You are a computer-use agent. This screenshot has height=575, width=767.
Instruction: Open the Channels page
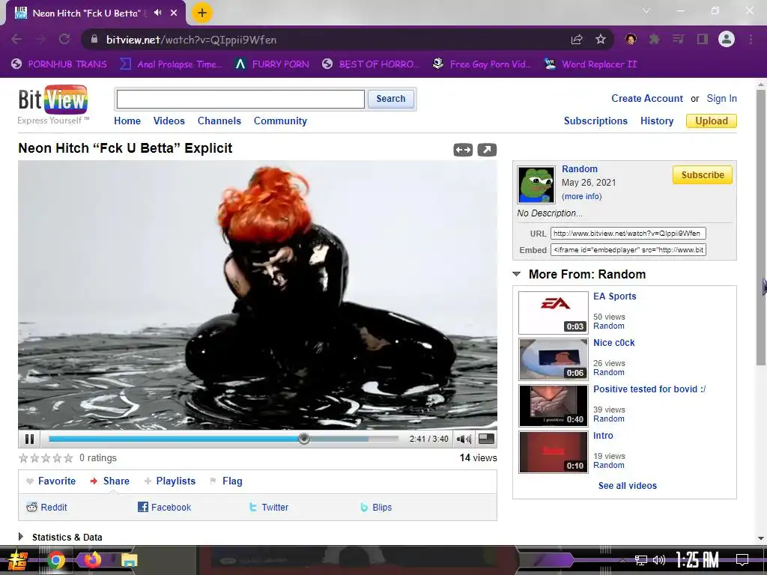pyautogui.click(x=219, y=121)
